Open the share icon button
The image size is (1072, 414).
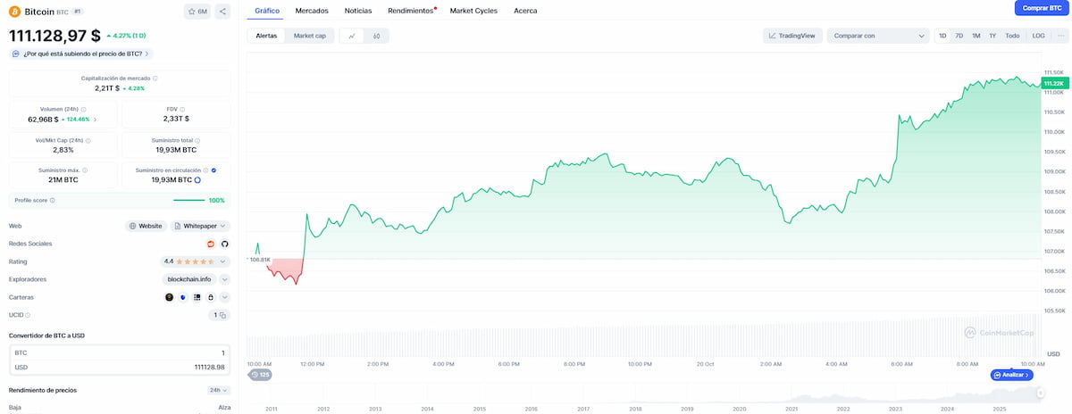[x=222, y=12]
